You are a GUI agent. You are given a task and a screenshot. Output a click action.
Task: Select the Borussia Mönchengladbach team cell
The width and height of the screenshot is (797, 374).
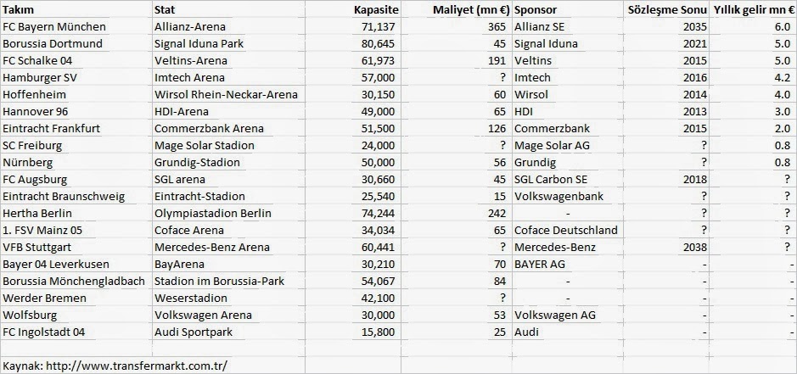[76, 281]
